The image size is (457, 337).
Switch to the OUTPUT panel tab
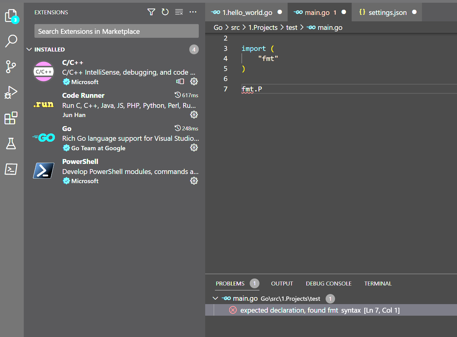pyautogui.click(x=282, y=283)
